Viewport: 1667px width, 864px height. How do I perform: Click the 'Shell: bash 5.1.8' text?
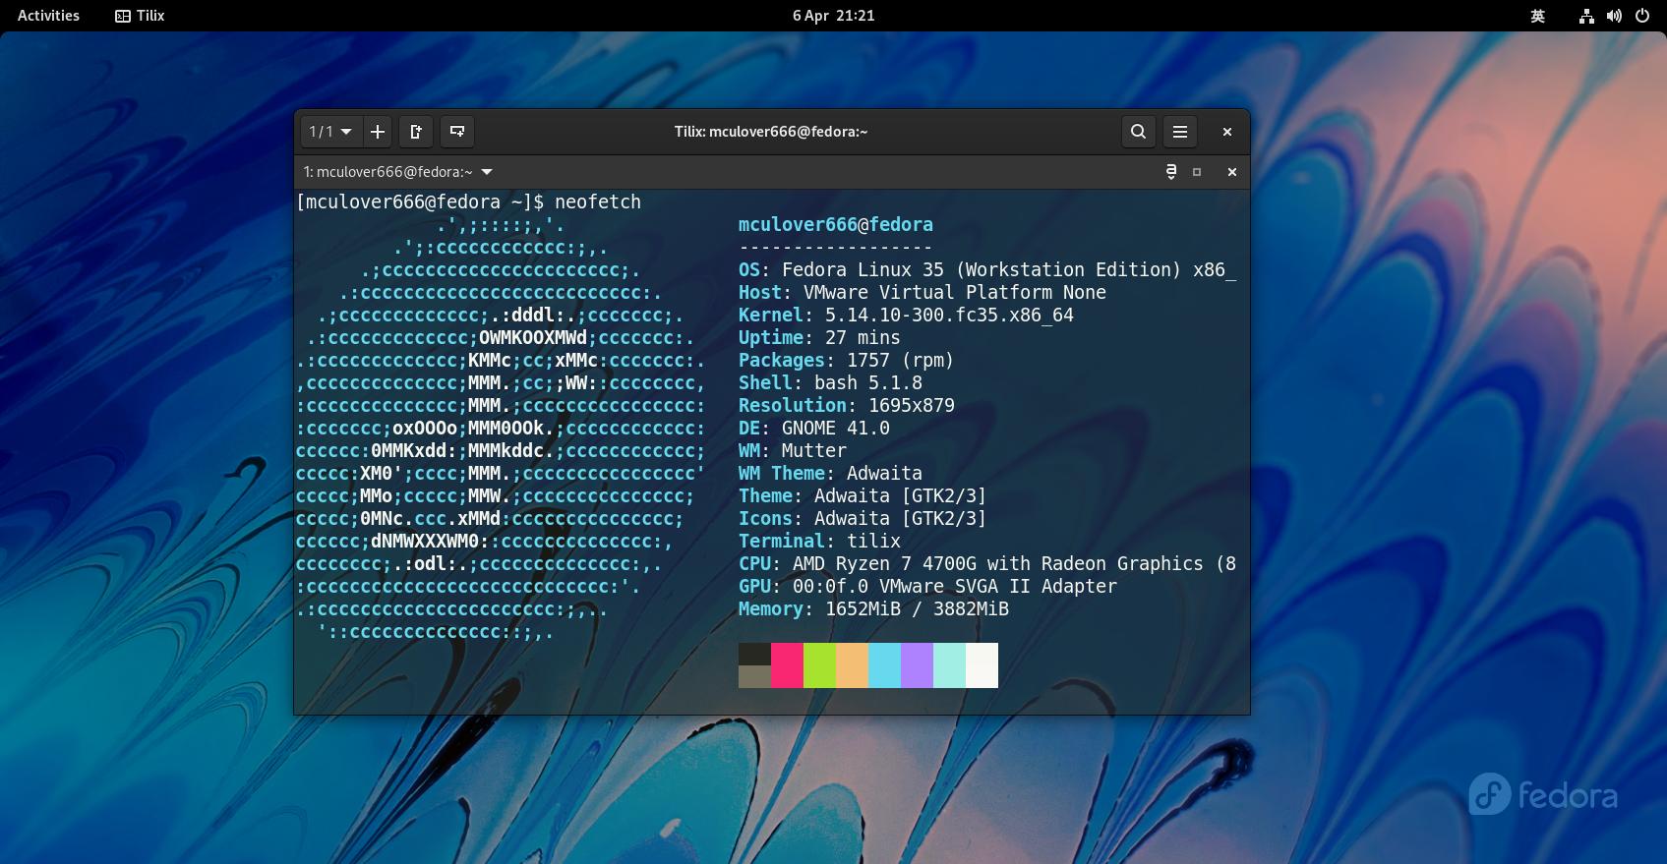tap(830, 383)
